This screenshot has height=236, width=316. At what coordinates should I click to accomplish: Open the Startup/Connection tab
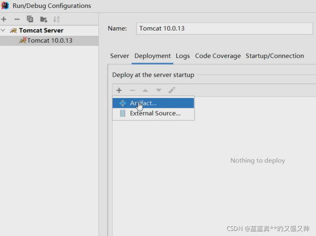(275, 56)
